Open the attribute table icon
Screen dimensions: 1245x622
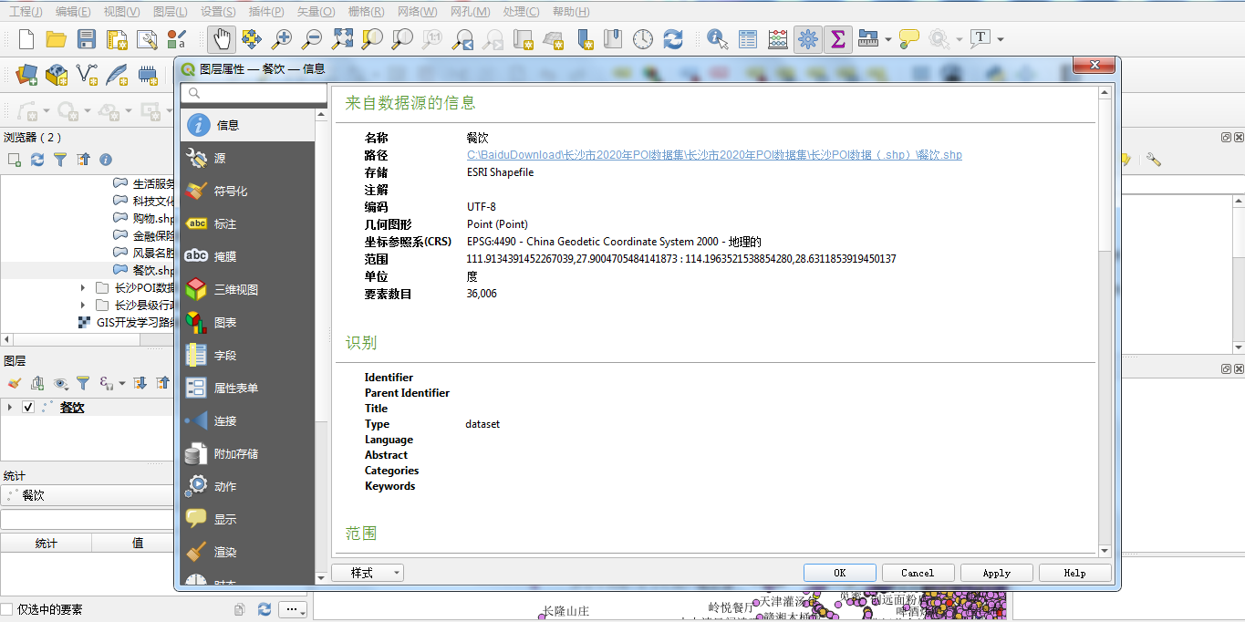click(x=748, y=39)
